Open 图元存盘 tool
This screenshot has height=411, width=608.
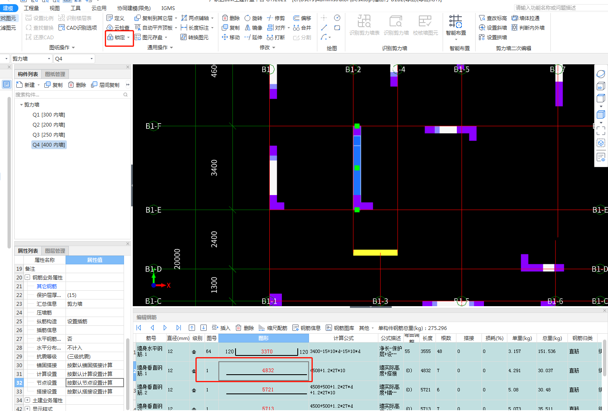(x=149, y=37)
